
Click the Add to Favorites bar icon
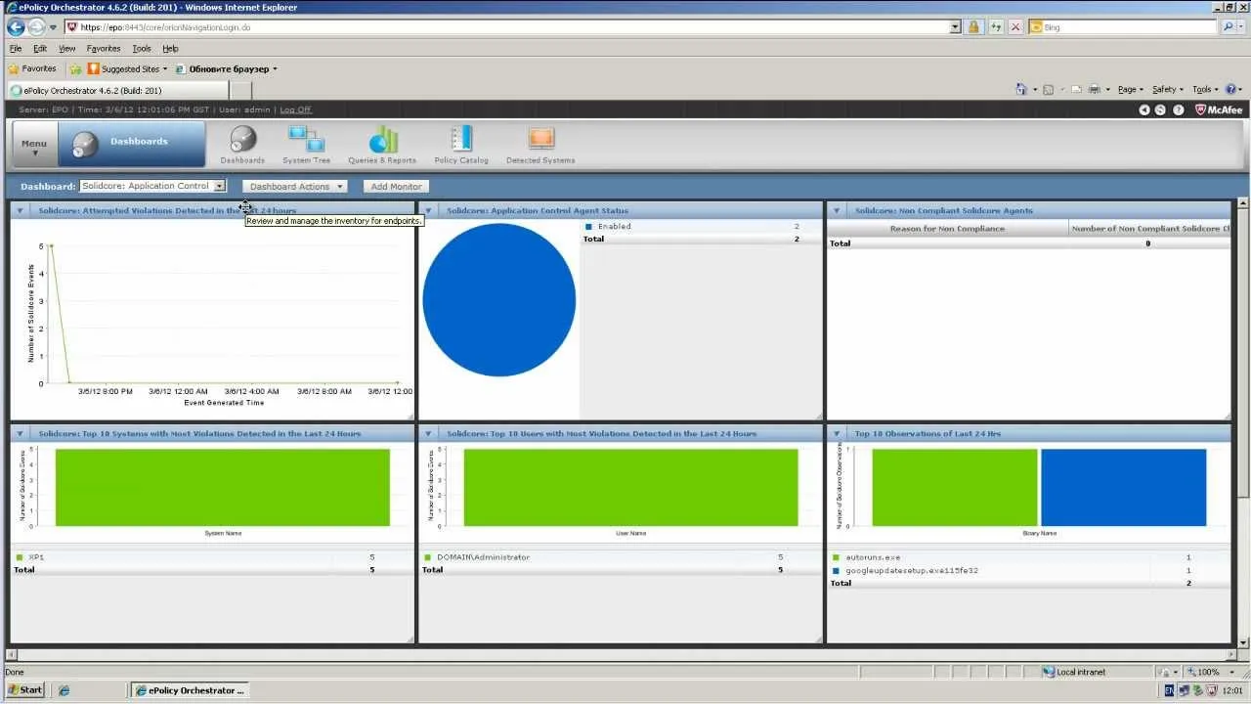tap(75, 69)
